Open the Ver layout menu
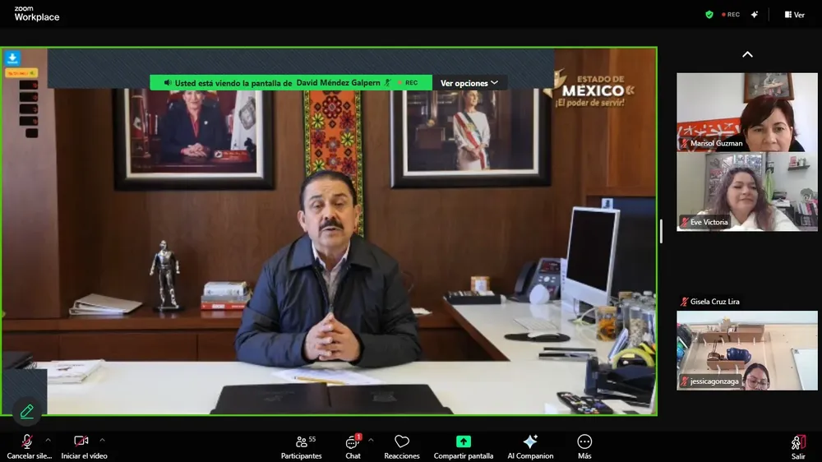This screenshot has height=462, width=822. pos(794,15)
